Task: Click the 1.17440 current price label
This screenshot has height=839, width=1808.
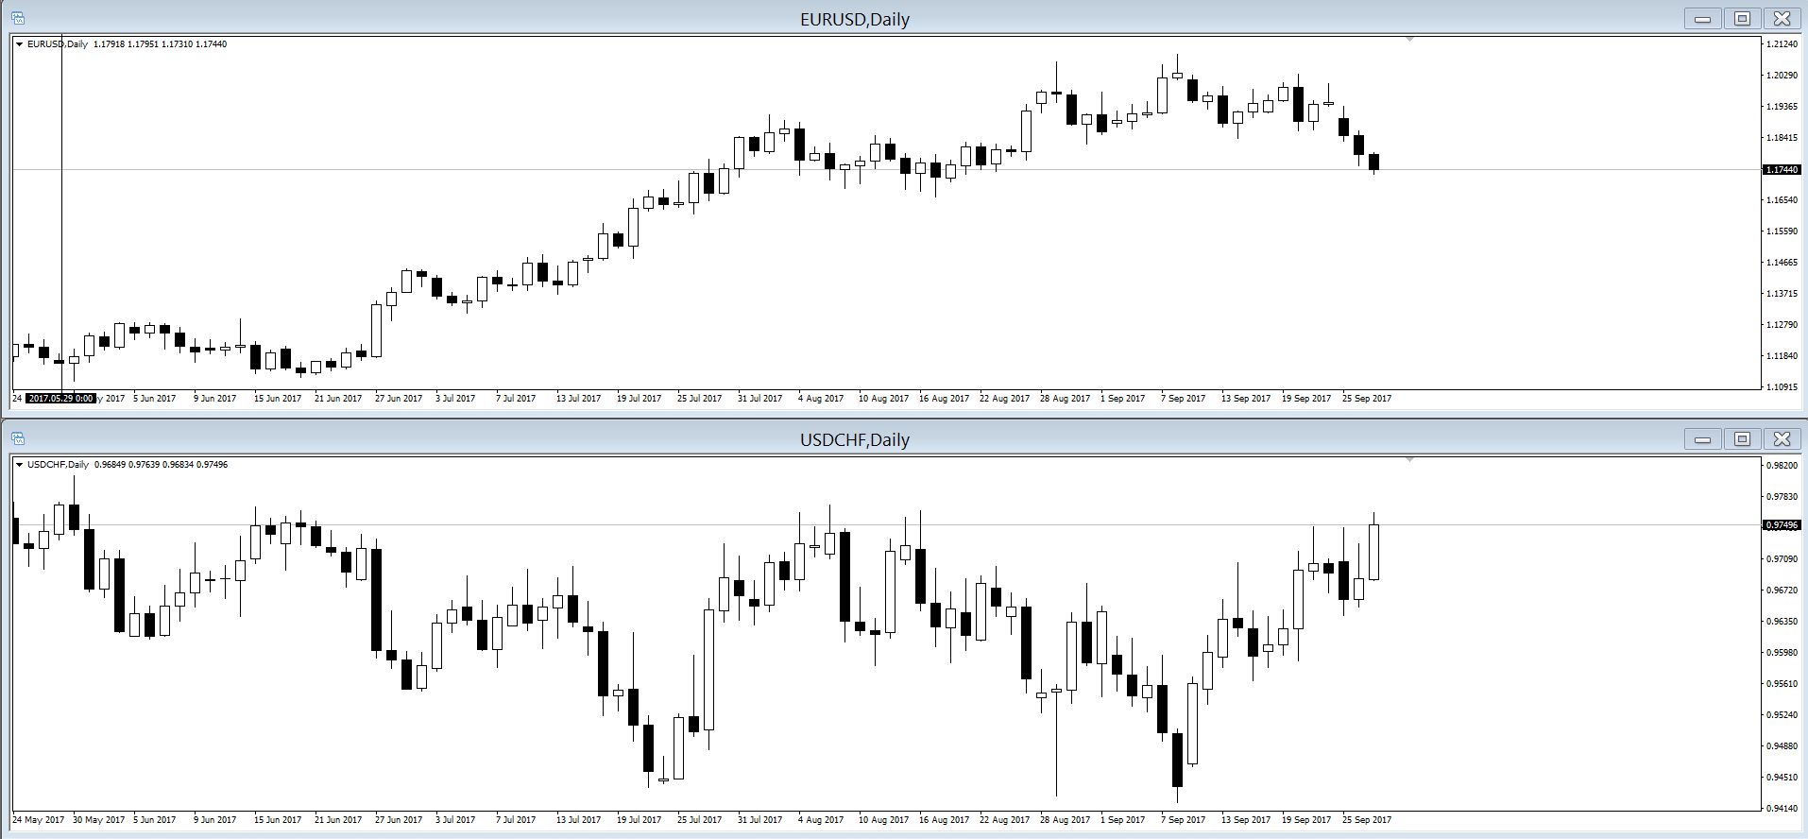Action: coord(1781,169)
